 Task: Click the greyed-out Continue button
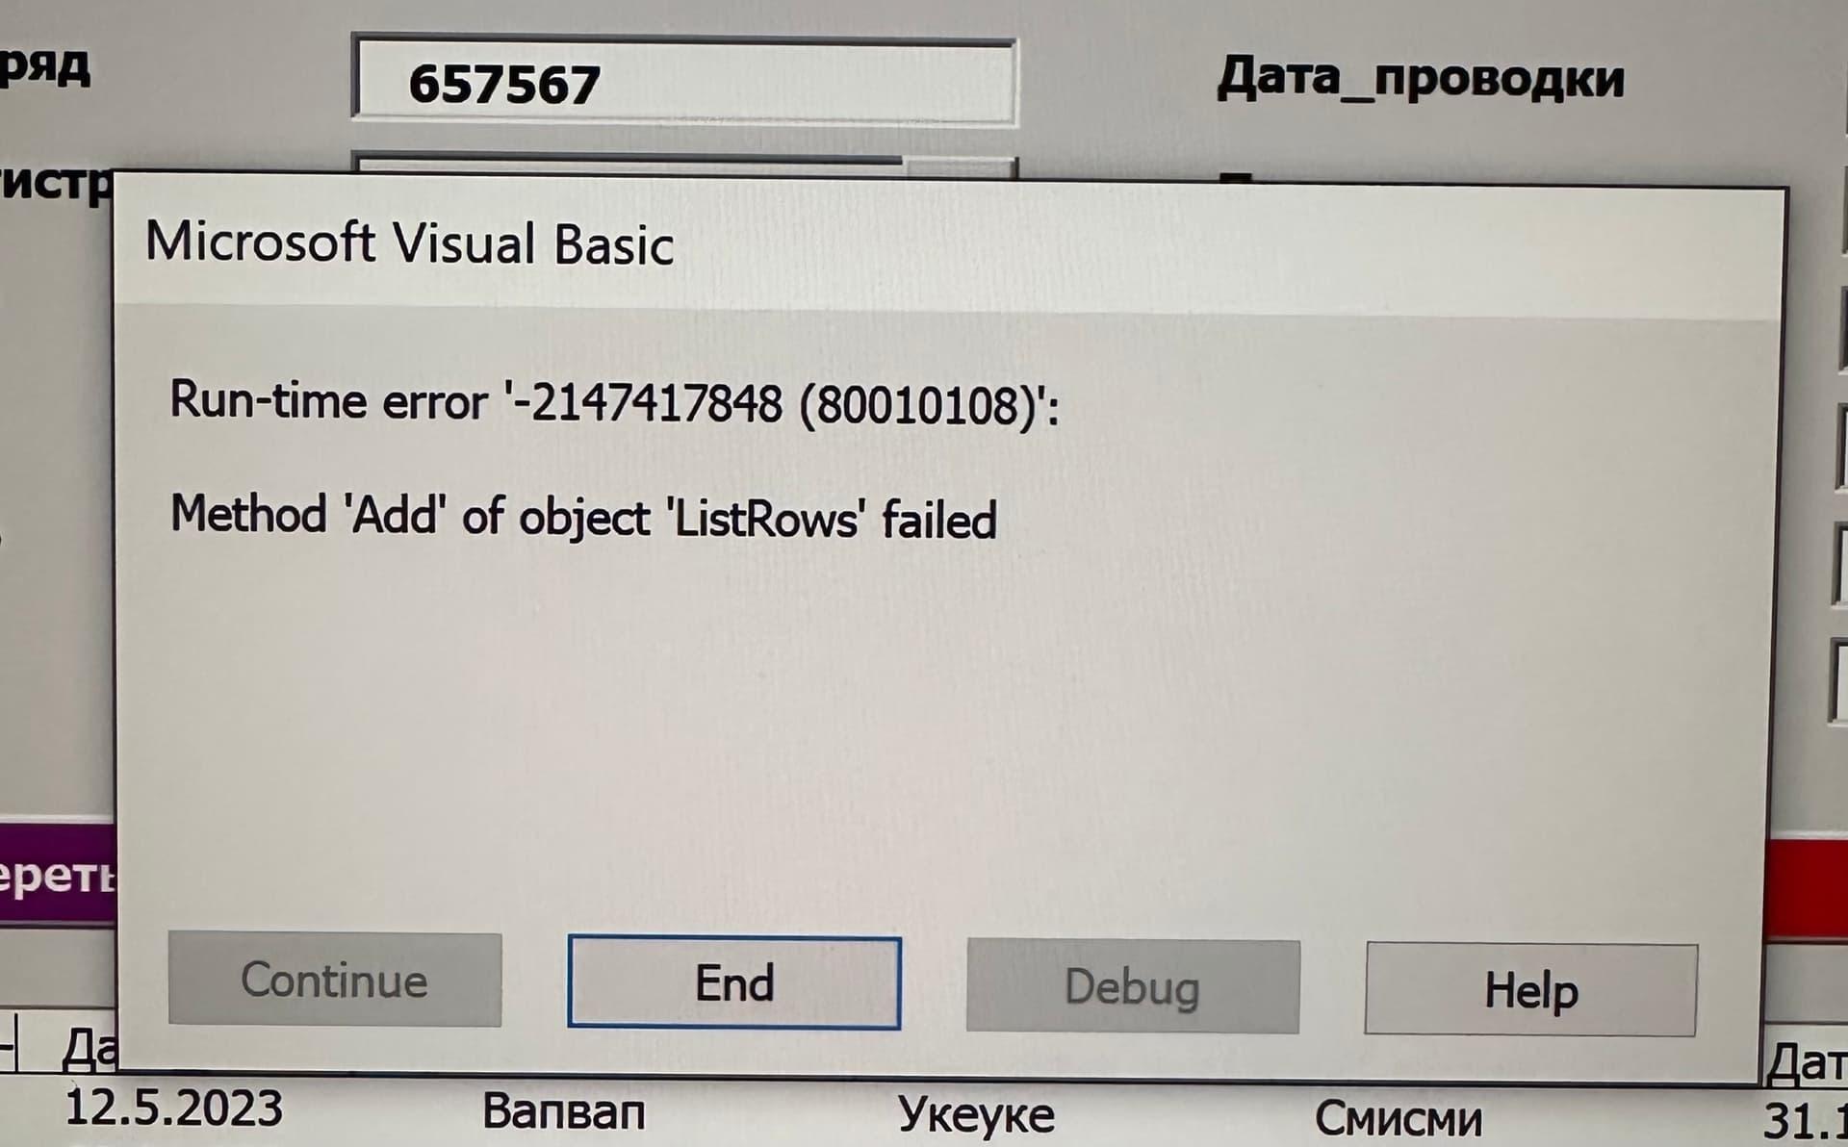[334, 979]
